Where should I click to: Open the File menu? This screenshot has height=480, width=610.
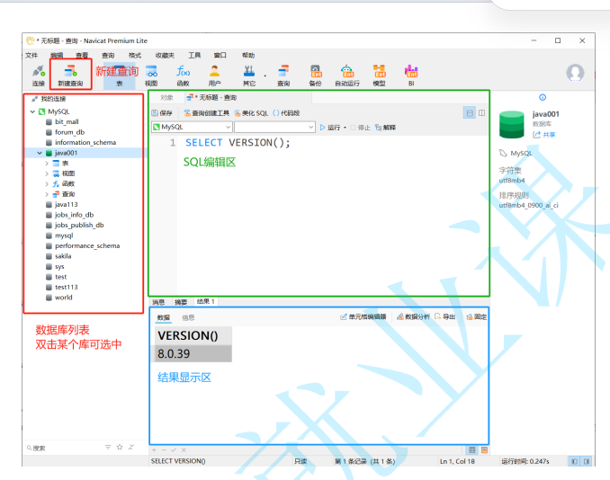[x=31, y=55]
